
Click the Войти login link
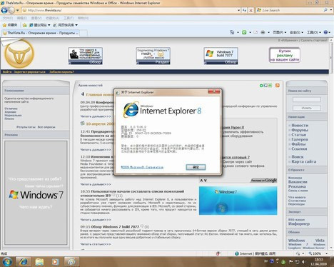[7, 72]
